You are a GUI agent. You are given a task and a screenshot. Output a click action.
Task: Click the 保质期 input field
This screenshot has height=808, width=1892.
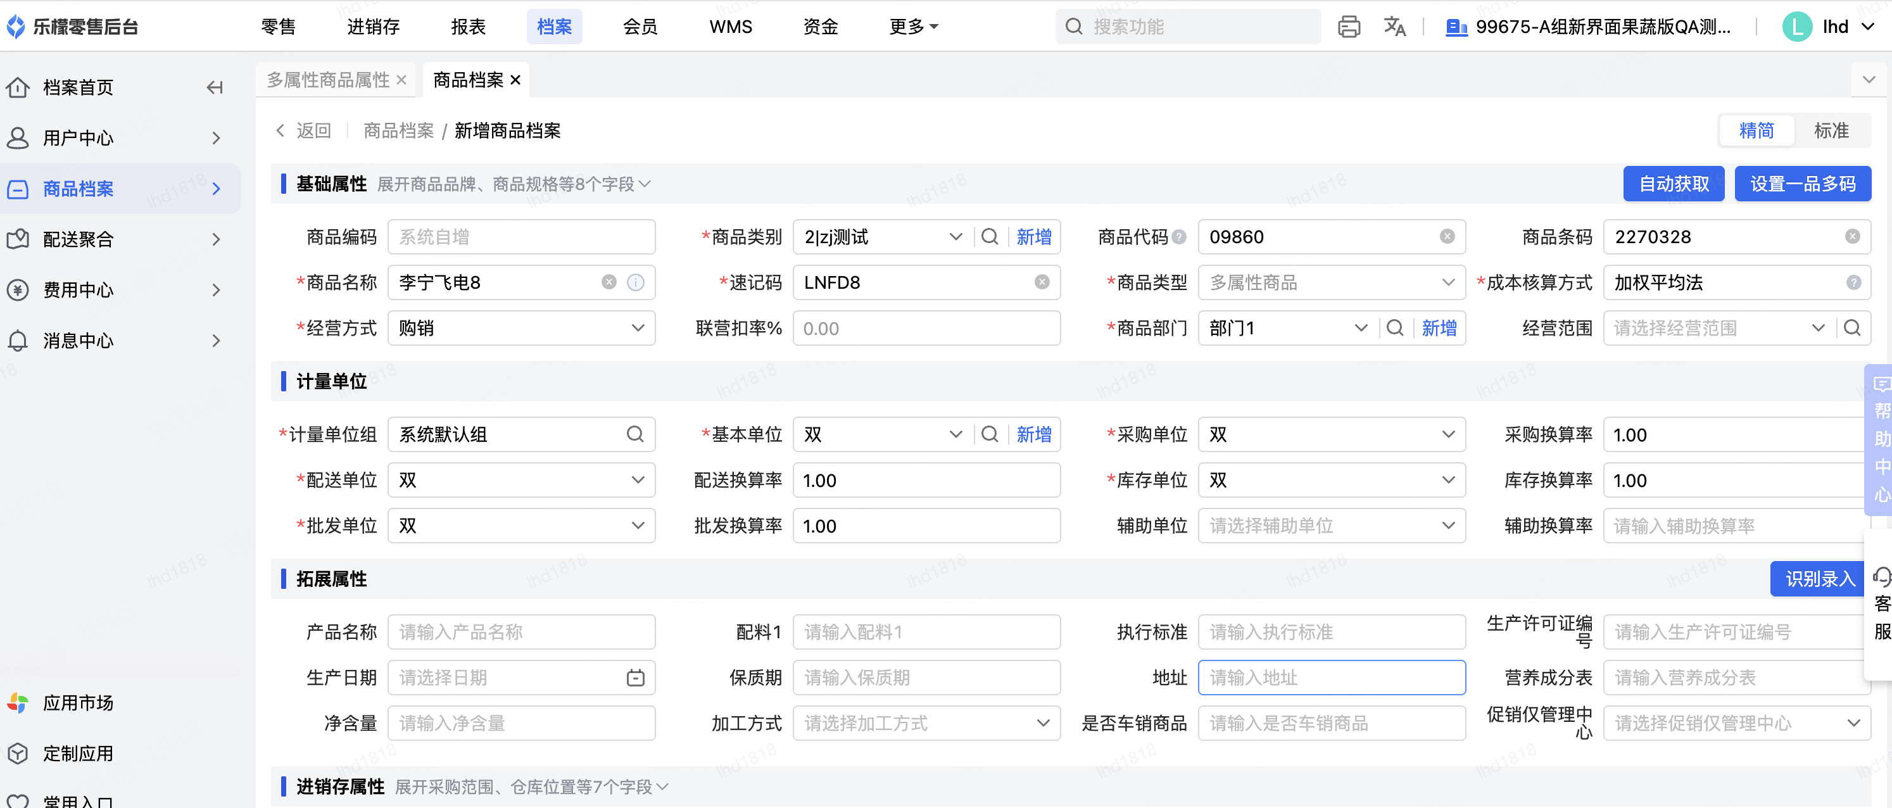coord(926,678)
